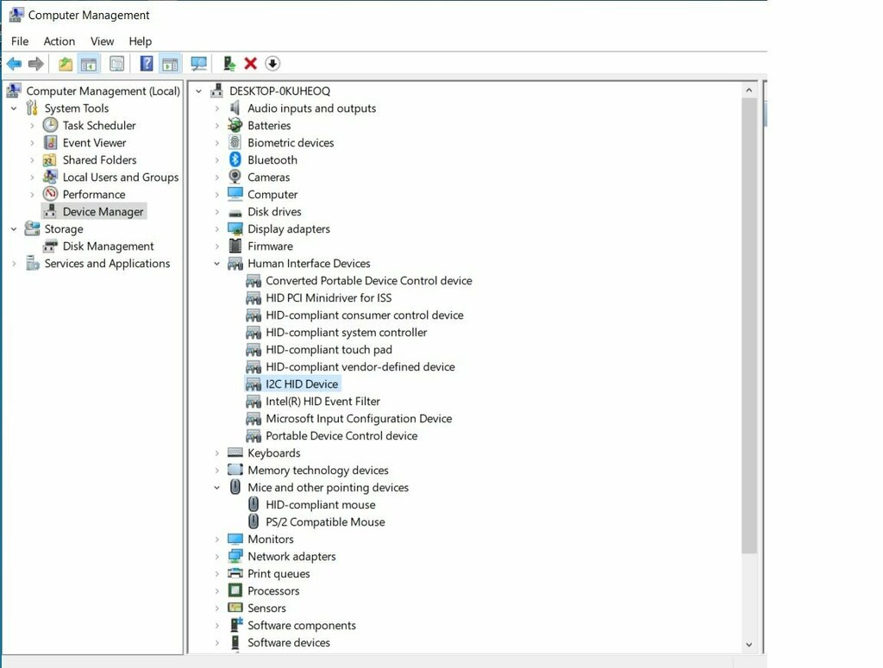This screenshot has height=668, width=883.
Task: Select Event Viewer under System Tools
Action: [x=94, y=143]
